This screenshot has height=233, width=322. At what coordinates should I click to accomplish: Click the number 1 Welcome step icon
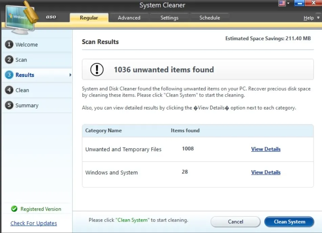9,45
